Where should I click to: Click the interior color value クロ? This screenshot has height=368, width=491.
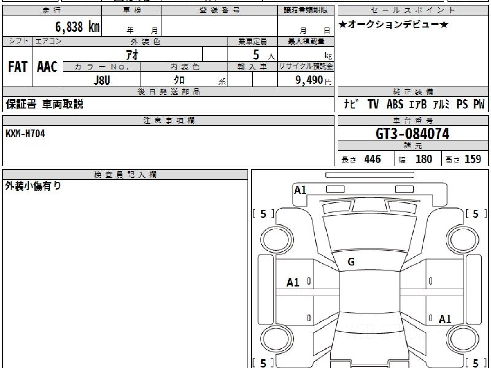[179, 80]
